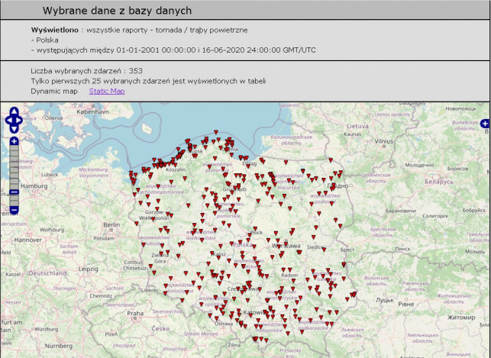
Task: Expand the layer switcher plus on map's right edge
Action: pos(485,124)
